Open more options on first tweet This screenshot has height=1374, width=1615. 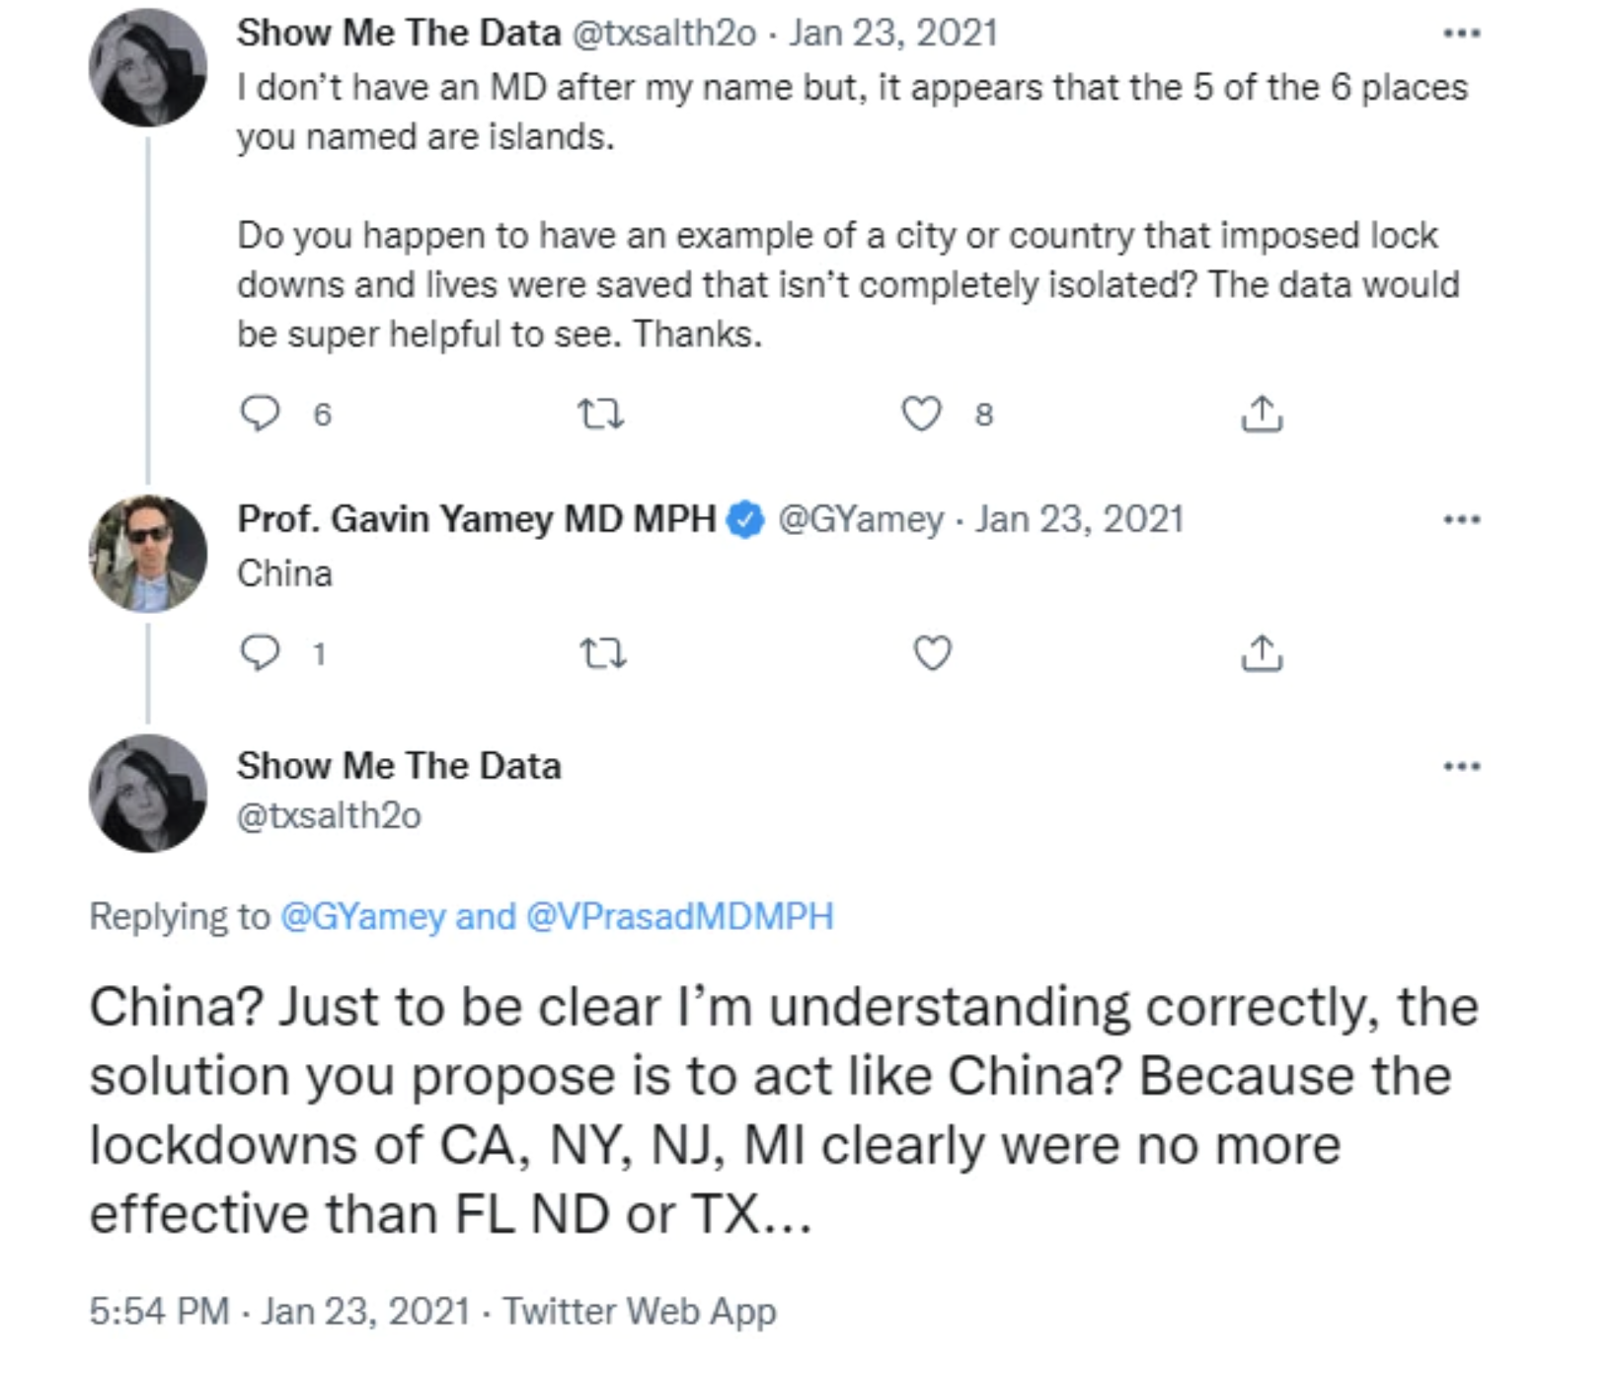pos(1461,34)
